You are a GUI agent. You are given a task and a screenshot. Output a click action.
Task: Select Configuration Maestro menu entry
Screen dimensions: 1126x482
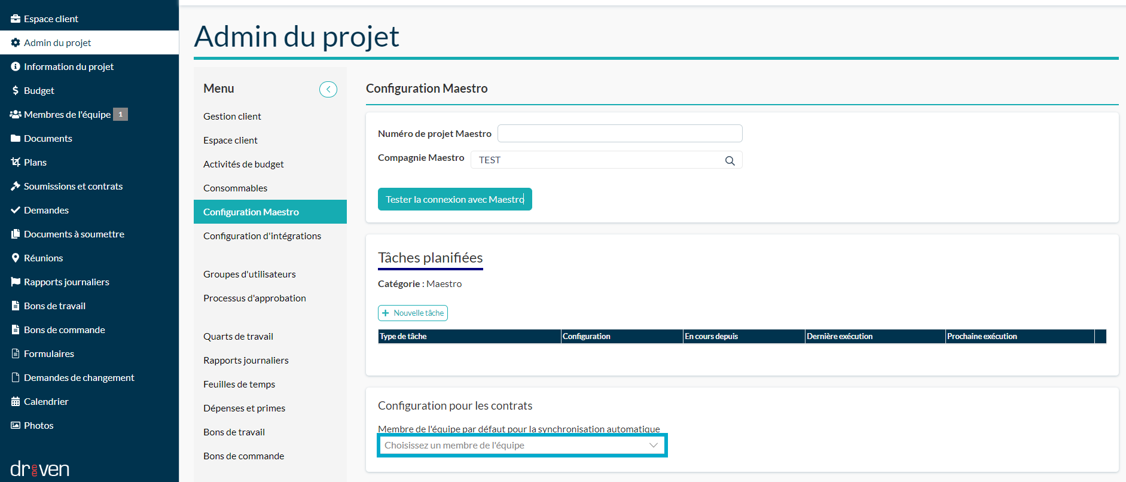(x=270, y=212)
